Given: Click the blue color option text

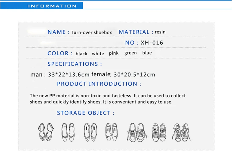Looking at the screenshot, I should tap(147, 53).
